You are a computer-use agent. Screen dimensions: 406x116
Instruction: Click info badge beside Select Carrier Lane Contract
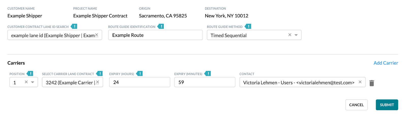coord(99,74)
